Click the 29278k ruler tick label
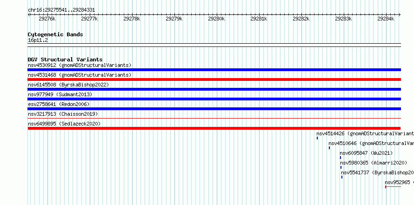 (x=132, y=19)
